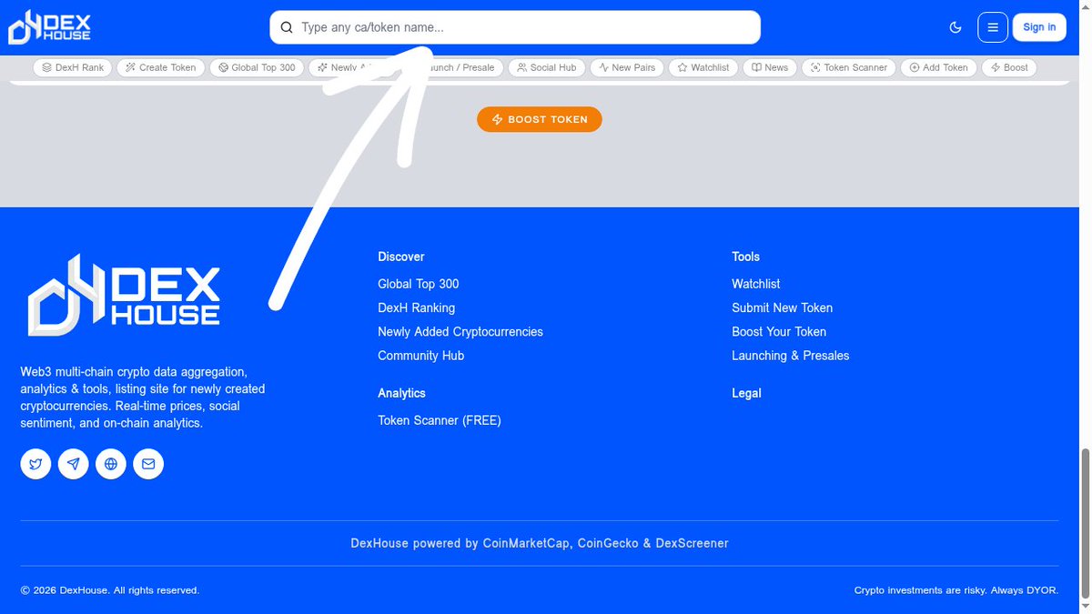Open the hamburger menu button

point(993,27)
